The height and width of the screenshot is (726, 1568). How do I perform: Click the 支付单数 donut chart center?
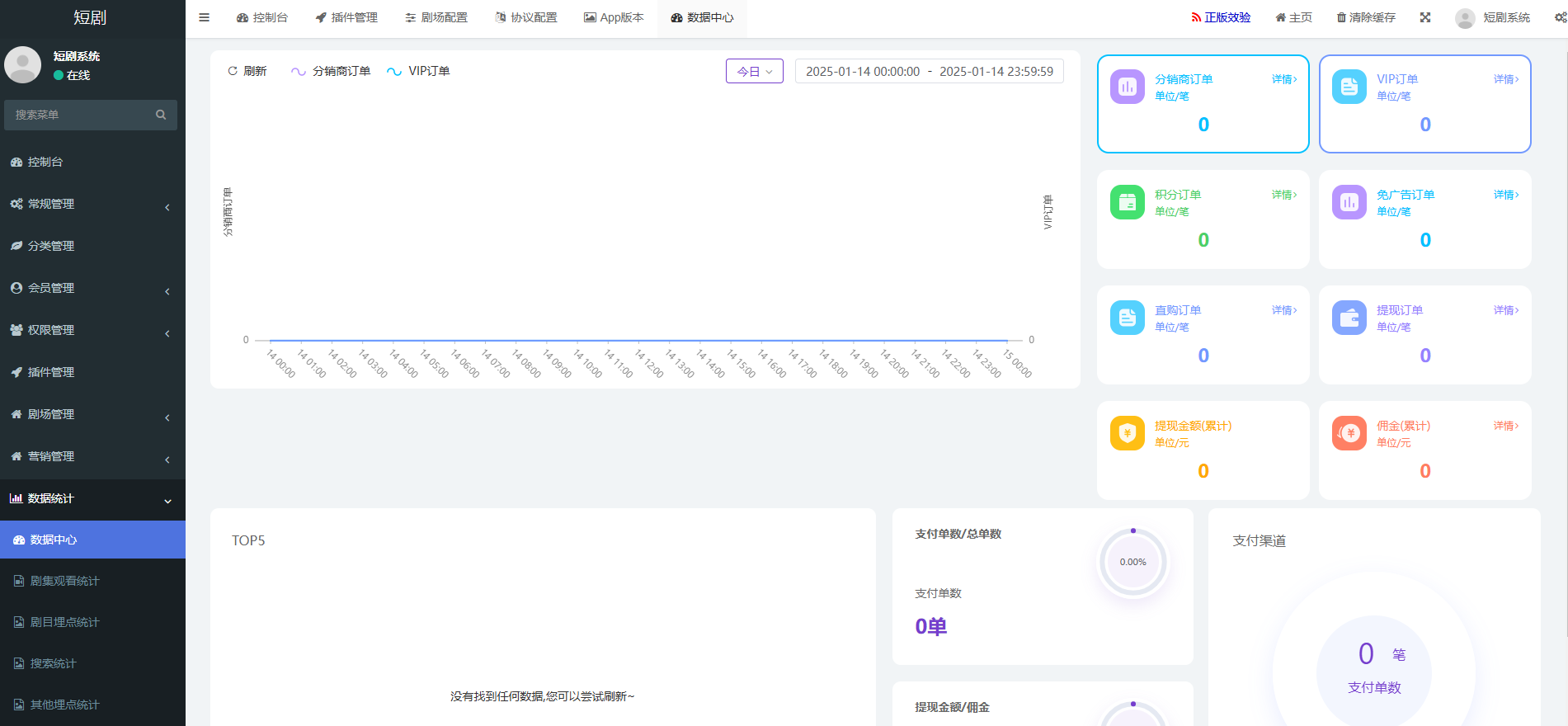click(1374, 671)
